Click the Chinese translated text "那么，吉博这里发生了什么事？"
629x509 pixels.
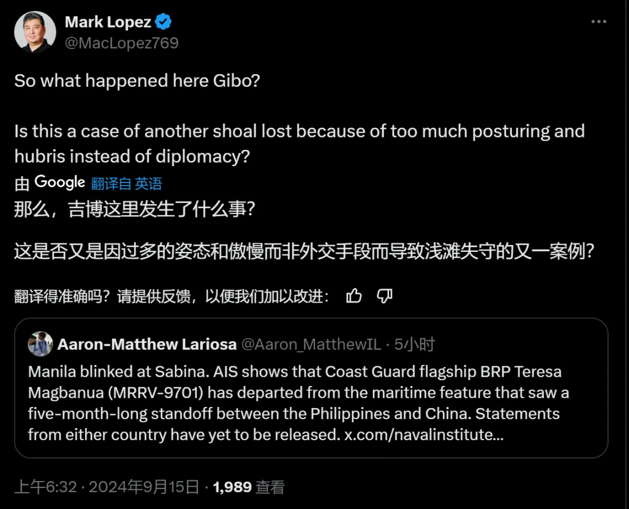(135, 210)
